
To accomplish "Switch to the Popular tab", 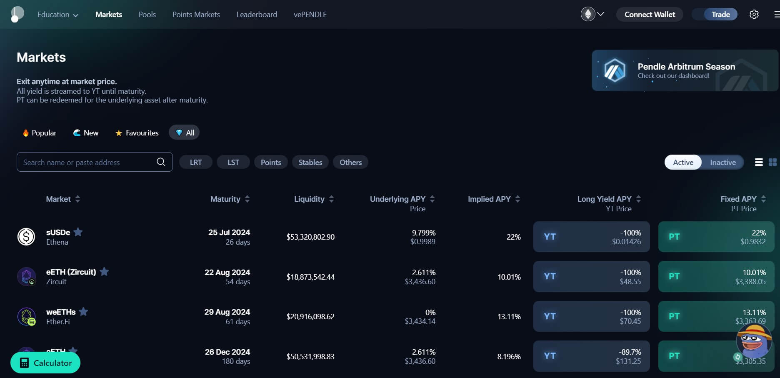I will click(40, 133).
